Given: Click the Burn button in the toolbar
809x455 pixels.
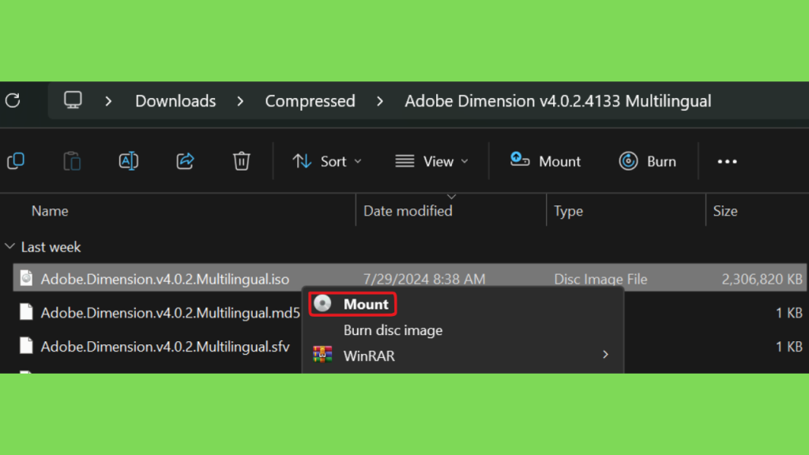Looking at the screenshot, I should [x=648, y=161].
